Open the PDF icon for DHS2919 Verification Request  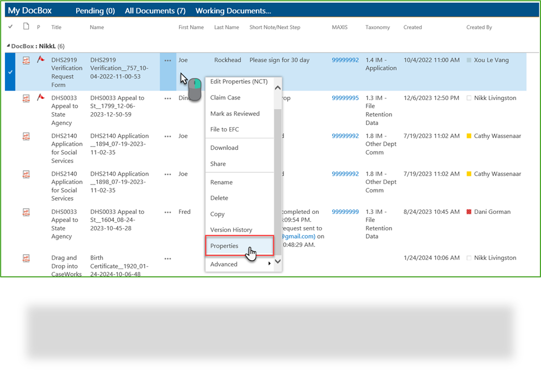[26, 60]
